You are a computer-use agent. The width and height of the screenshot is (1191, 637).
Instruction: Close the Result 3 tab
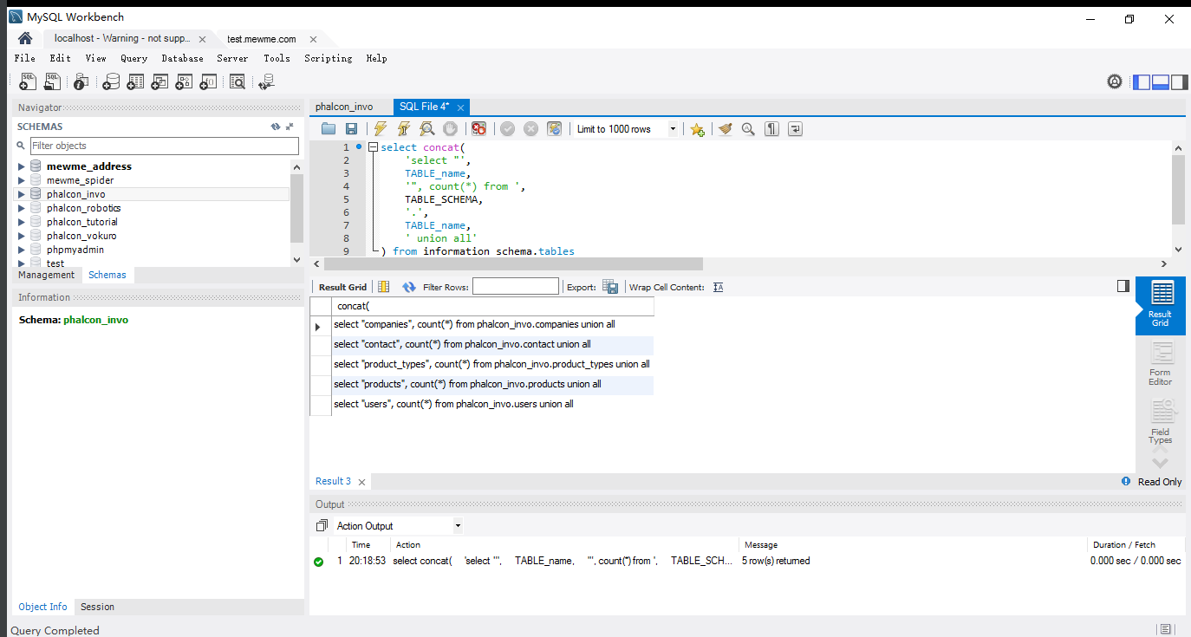click(x=361, y=482)
